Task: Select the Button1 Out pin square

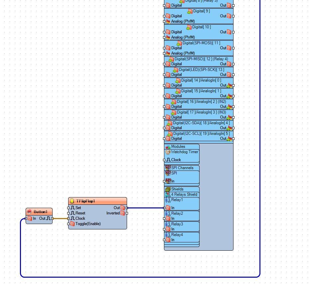Action: [x=53, y=218]
